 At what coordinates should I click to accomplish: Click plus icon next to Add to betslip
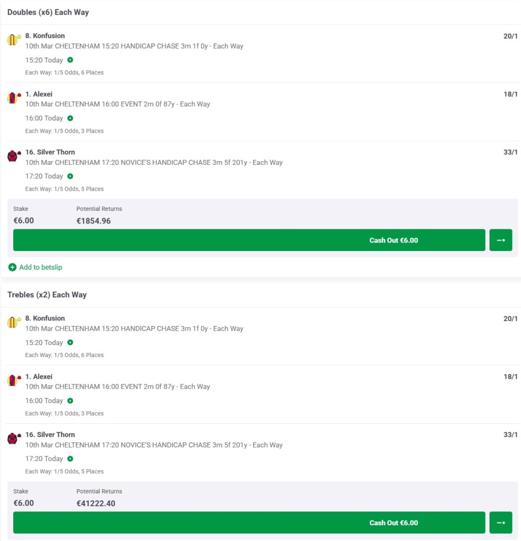pyautogui.click(x=13, y=267)
